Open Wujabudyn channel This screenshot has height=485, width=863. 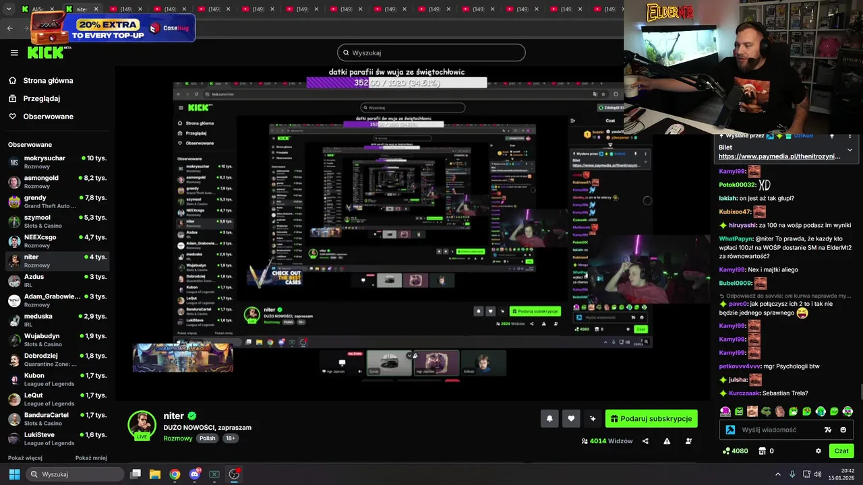tap(57, 339)
